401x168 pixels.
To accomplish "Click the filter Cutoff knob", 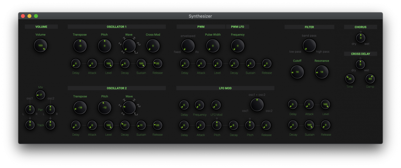I will [x=297, y=72].
